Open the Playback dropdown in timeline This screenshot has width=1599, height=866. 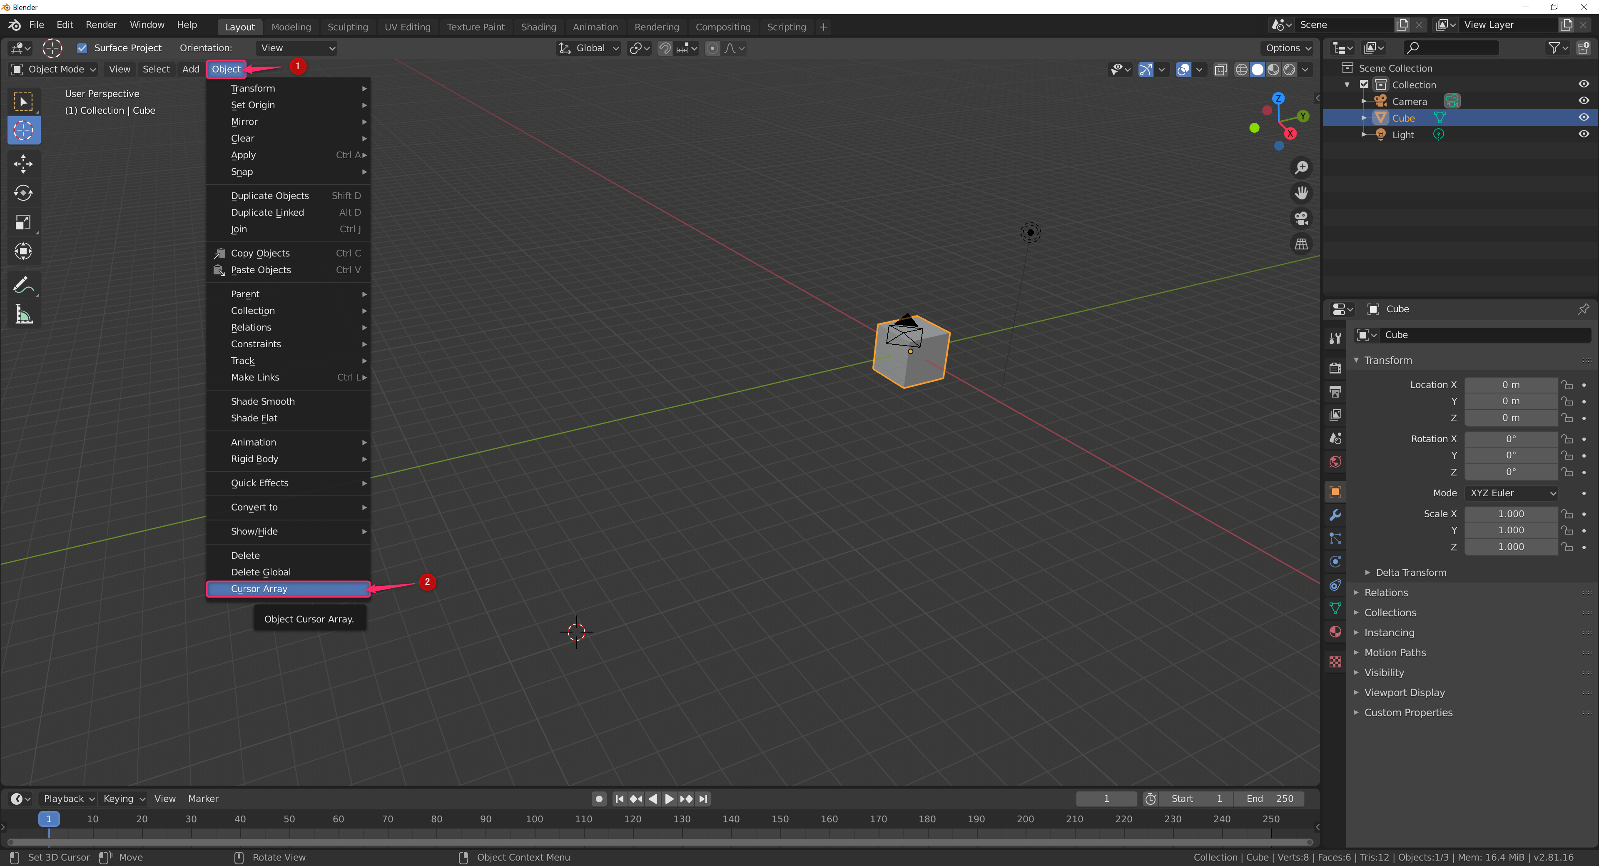[x=68, y=798]
